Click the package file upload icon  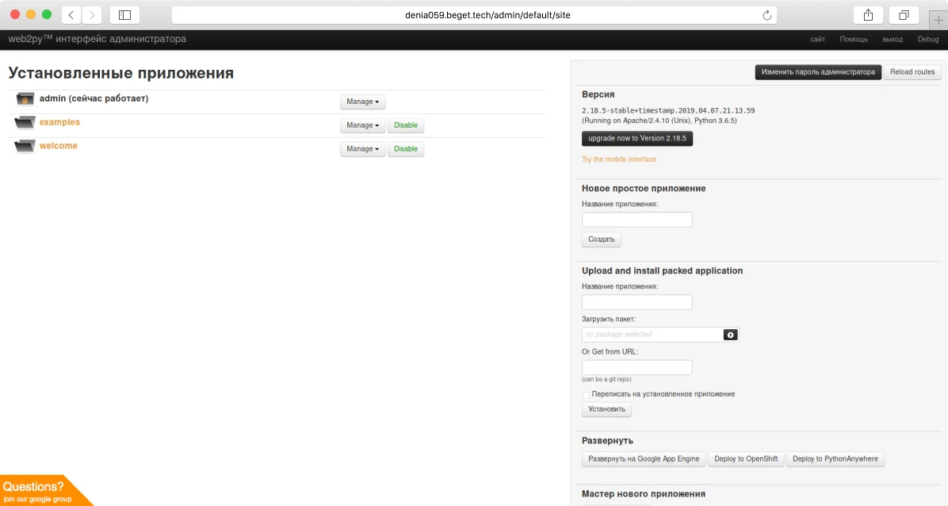point(730,335)
